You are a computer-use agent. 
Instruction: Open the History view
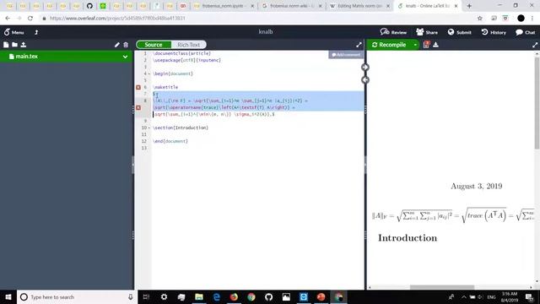[x=494, y=32]
